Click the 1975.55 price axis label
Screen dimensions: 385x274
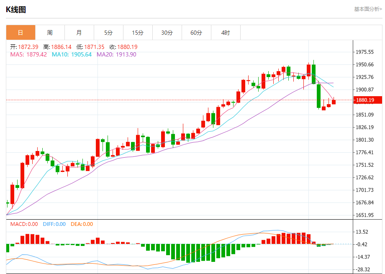pyautogui.click(x=365, y=52)
